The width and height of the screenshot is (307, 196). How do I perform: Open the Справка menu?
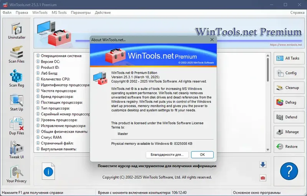tap(297, 13)
